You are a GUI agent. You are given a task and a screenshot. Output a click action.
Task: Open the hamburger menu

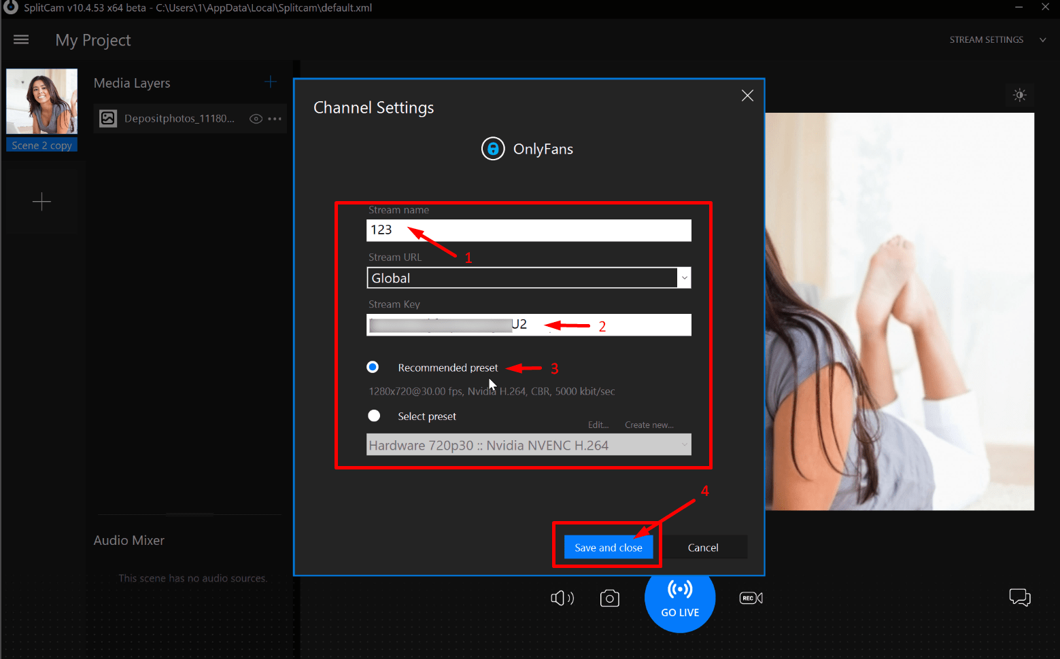[21, 39]
